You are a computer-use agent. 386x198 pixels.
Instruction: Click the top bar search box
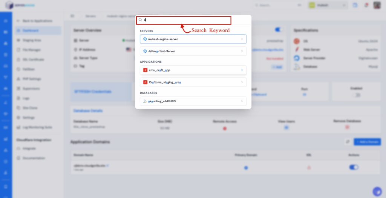tap(278, 5)
